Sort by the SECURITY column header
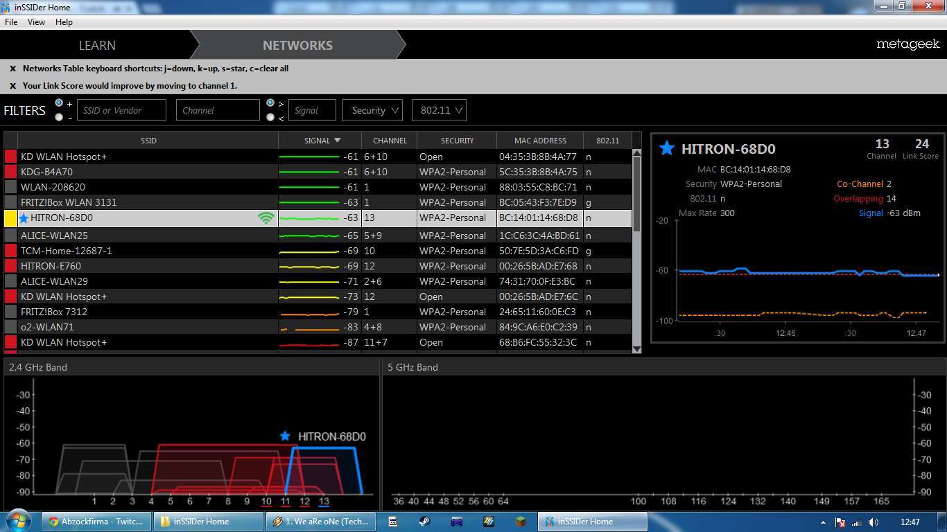This screenshot has width=947, height=532. coord(457,141)
